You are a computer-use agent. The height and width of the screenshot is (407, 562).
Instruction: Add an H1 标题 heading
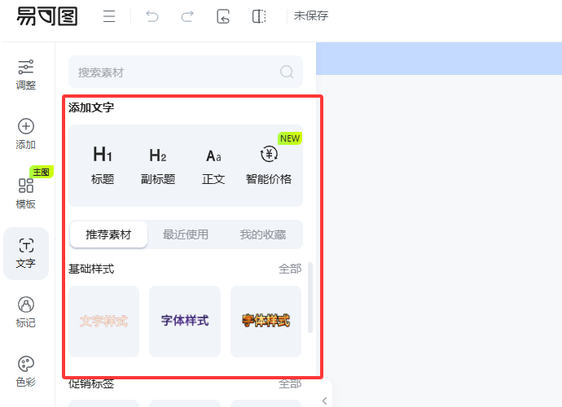[x=103, y=165]
